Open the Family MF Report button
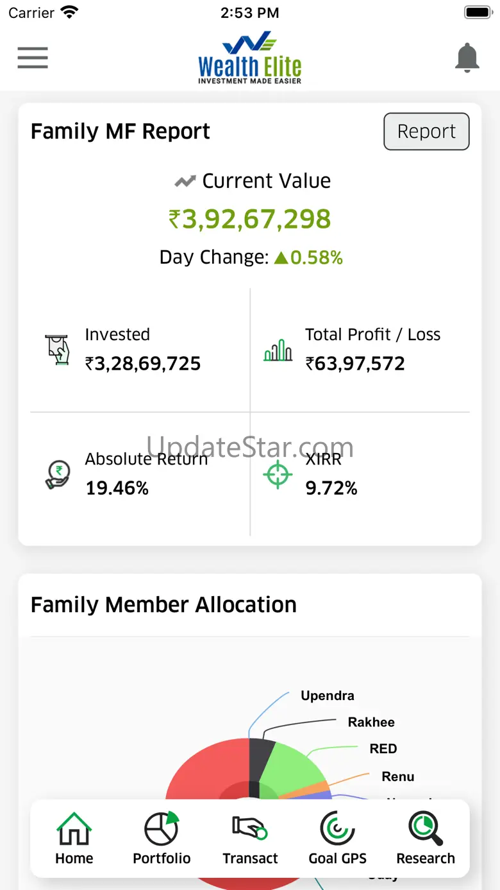This screenshot has width=500, height=890. click(426, 132)
